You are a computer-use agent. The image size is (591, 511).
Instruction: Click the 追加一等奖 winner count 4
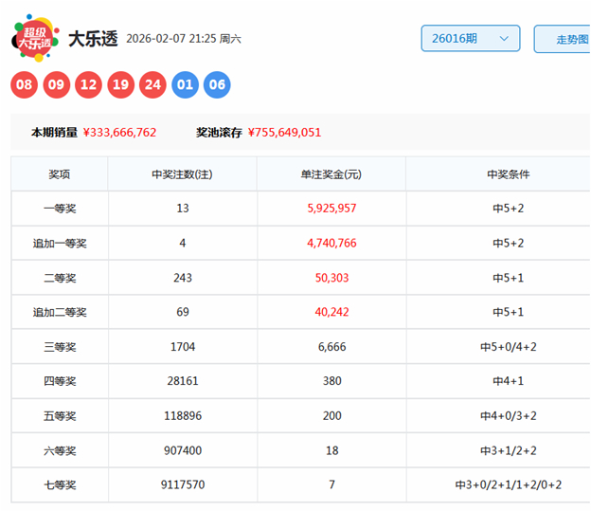click(183, 243)
